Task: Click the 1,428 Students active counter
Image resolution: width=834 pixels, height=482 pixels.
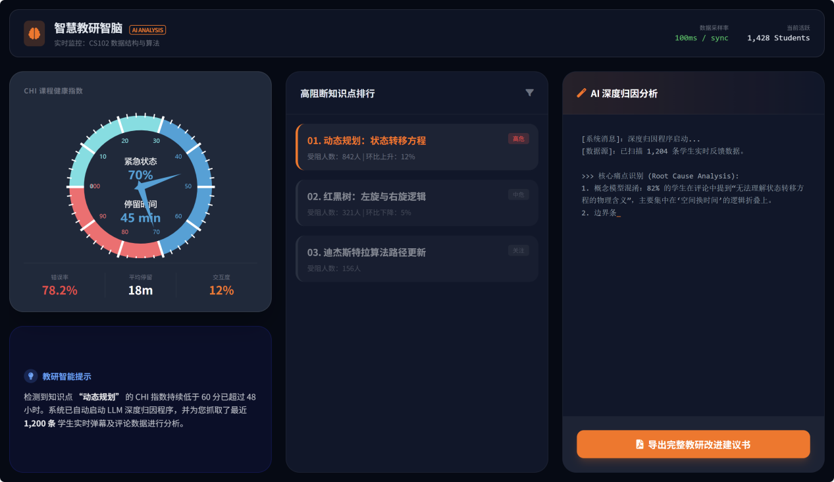Action: pyautogui.click(x=778, y=38)
